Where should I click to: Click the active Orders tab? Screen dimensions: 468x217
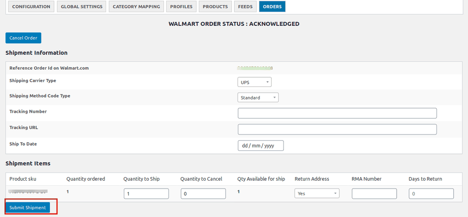click(x=272, y=7)
